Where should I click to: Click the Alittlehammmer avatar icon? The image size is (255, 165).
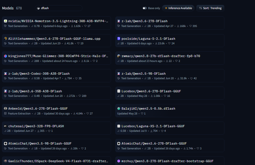tap(6, 39)
